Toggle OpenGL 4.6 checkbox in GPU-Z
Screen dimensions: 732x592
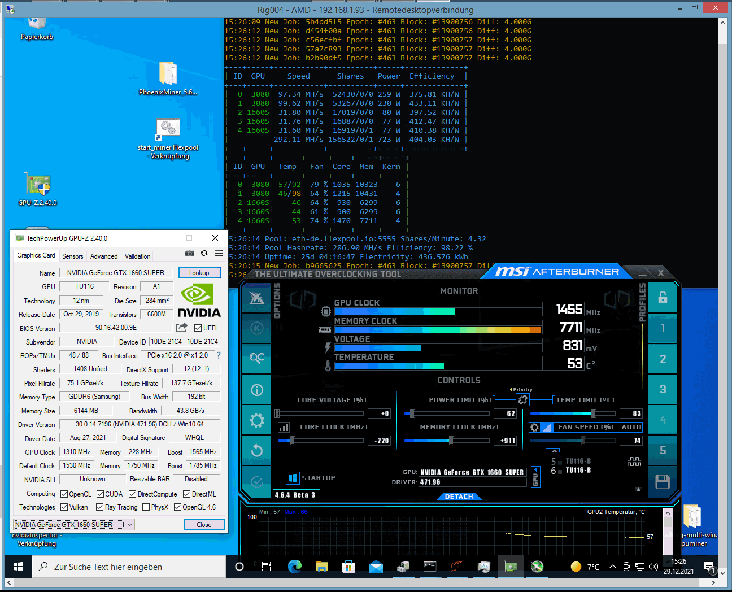(x=177, y=507)
